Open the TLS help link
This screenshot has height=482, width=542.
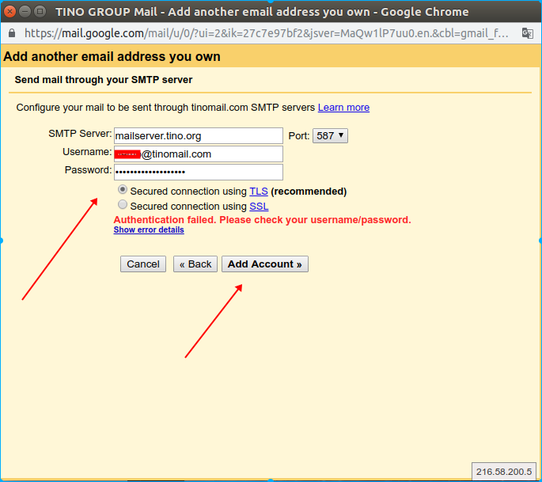(x=259, y=192)
